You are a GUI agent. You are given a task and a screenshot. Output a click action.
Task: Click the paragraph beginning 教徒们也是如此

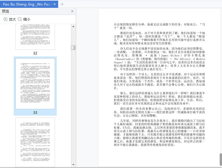click(159, 38)
